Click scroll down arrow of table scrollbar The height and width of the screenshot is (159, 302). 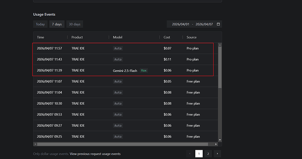coord(220,140)
